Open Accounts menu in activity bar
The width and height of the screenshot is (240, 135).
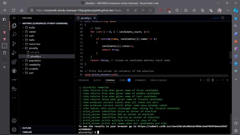(14, 121)
